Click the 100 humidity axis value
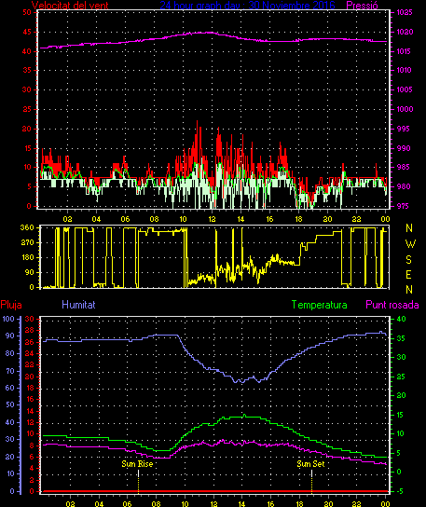Viewport: 426px width, 507px height. [x=8, y=319]
